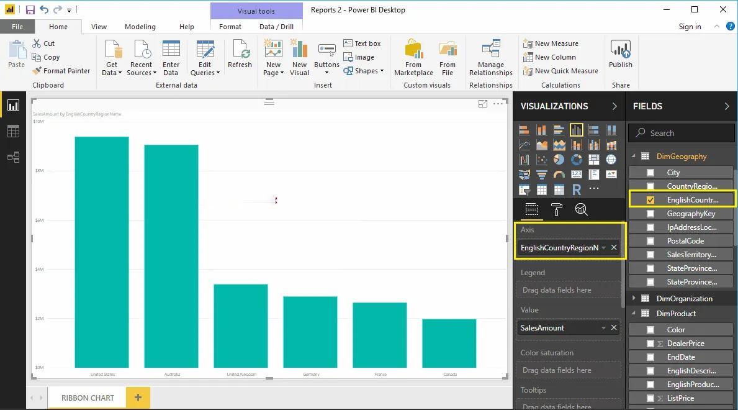The image size is (738, 410).
Task: Open the Modeling ribbon tab
Action: 140,27
